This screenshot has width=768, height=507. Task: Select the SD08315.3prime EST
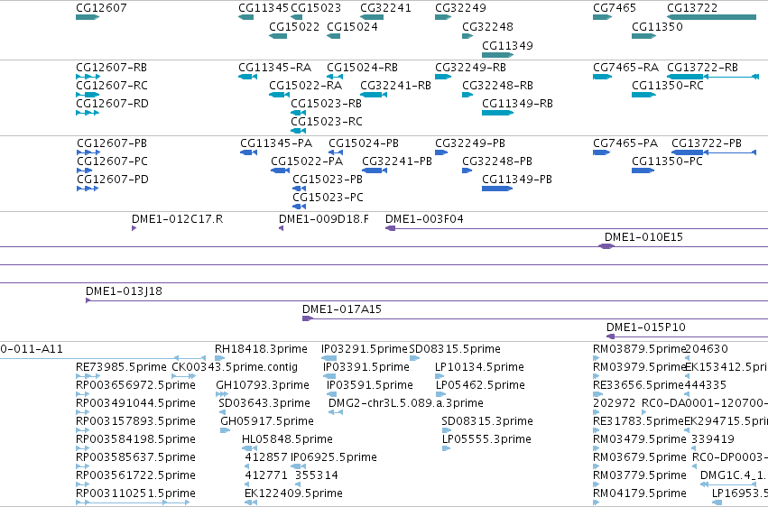[x=486, y=421]
